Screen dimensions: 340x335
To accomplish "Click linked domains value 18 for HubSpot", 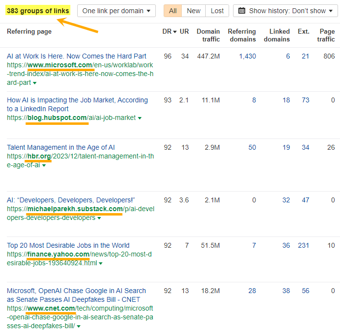I will pos(286,100).
